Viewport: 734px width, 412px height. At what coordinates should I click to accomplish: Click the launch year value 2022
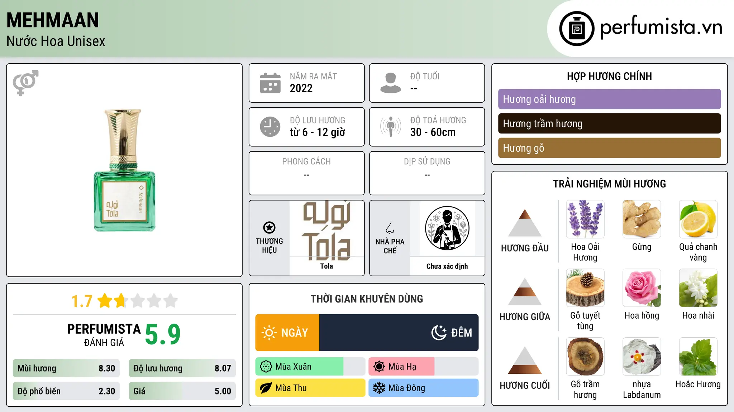click(x=301, y=88)
